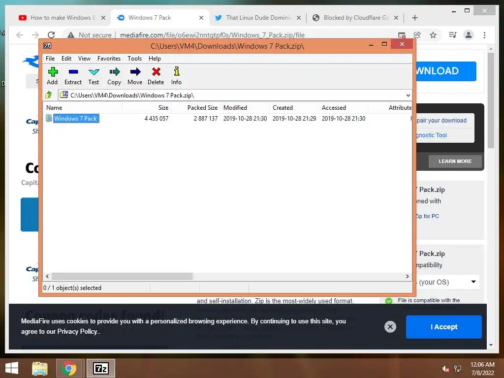504x378 pixels.
Task: Open the Chrome profile icon
Action: coord(469,35)
